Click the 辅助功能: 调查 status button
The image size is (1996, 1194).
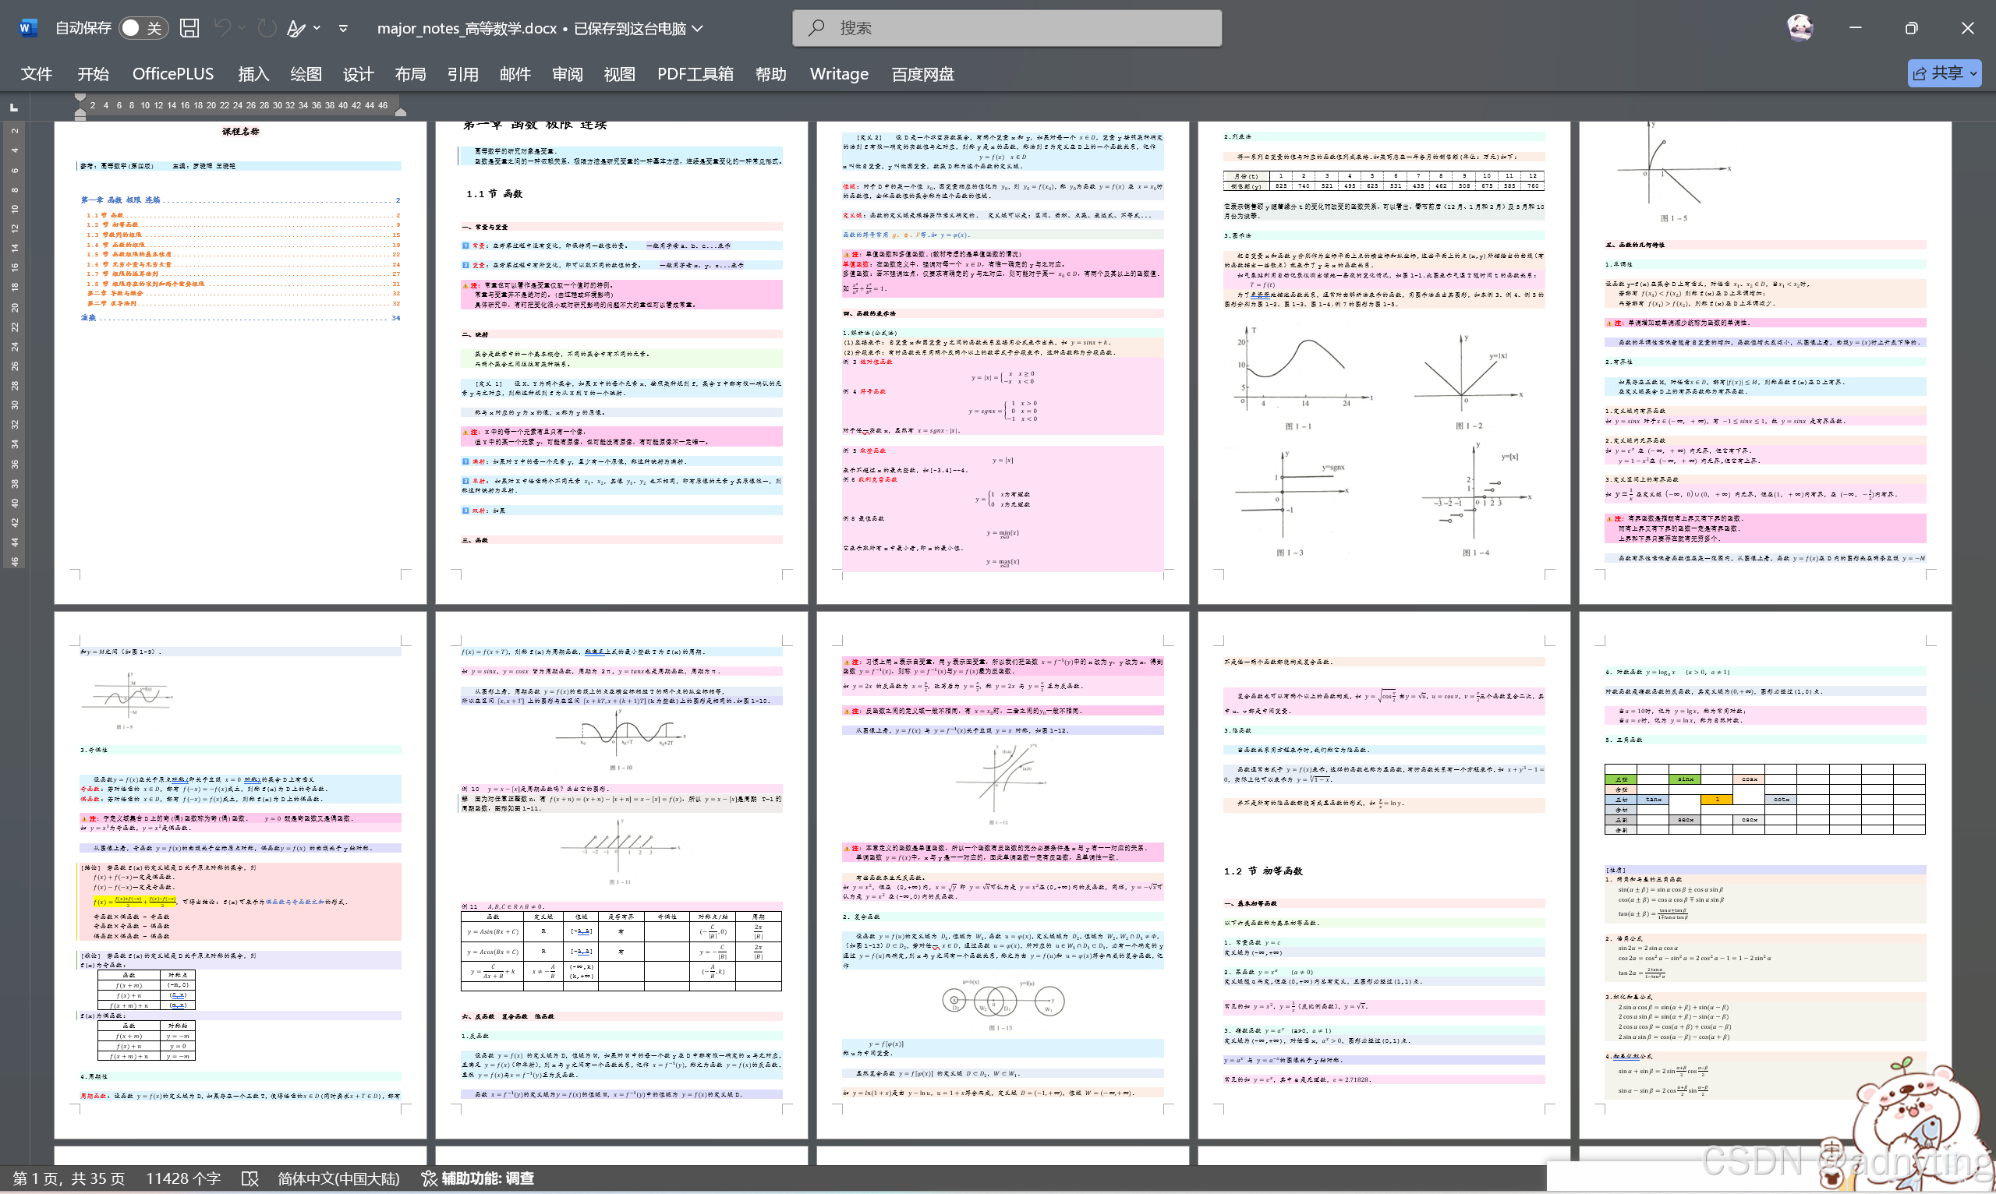[478, 1178]
